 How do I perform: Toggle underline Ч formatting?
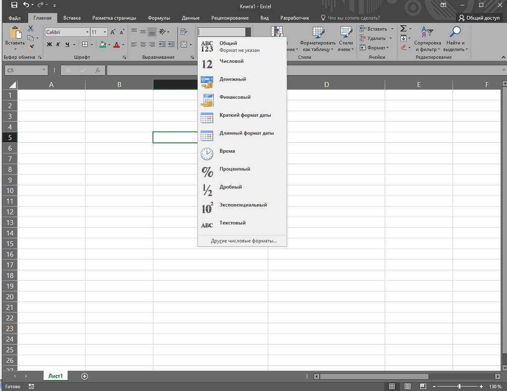(x=67, y=44)
